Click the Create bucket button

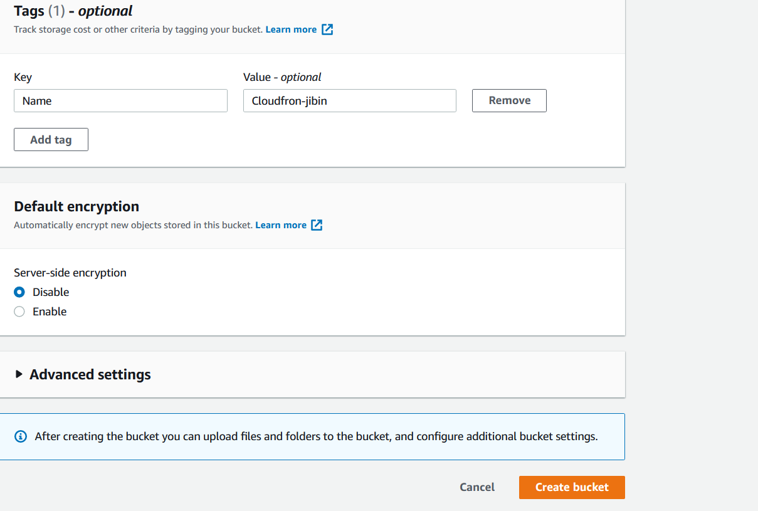(x=571, y=487)
